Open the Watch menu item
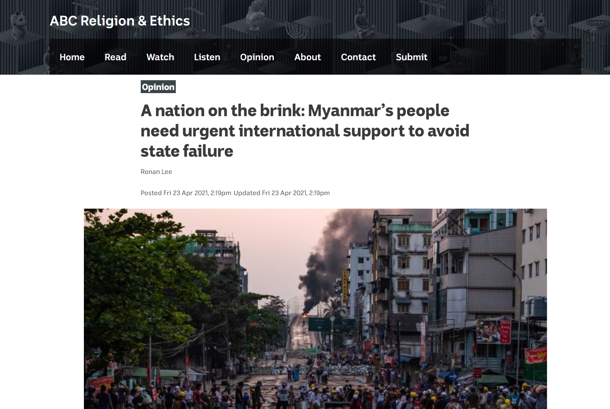The width and height of the screenshot is (610, 409). (x=160, y=57)
